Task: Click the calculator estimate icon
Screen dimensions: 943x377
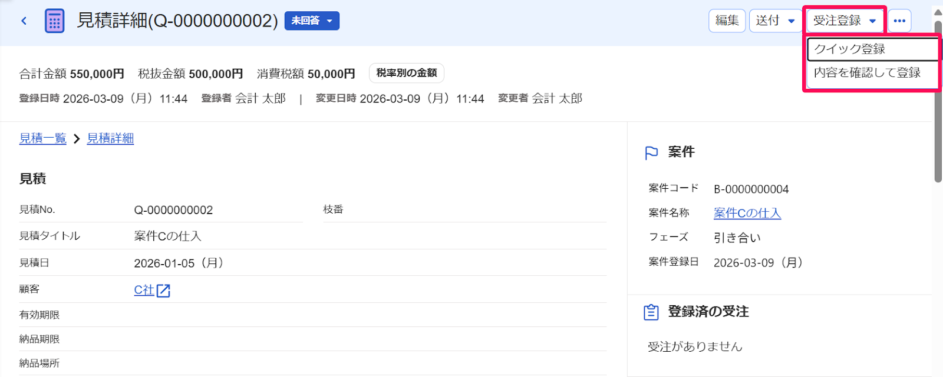Action: 55,21
